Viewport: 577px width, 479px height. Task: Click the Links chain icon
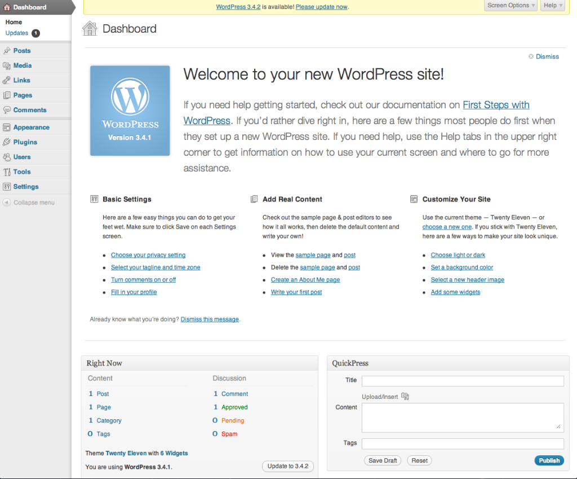pos(7,80)
